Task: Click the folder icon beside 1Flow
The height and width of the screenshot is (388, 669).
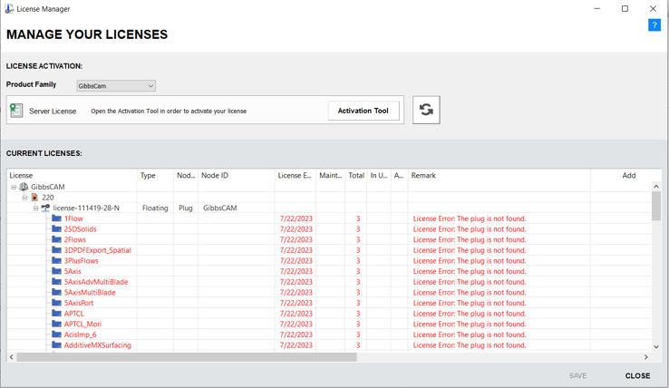Action: tap(56, 218)
